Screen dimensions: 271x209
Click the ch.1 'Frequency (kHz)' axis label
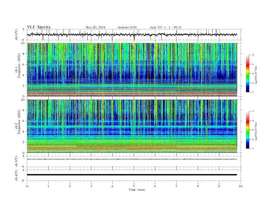coord(19,66)
